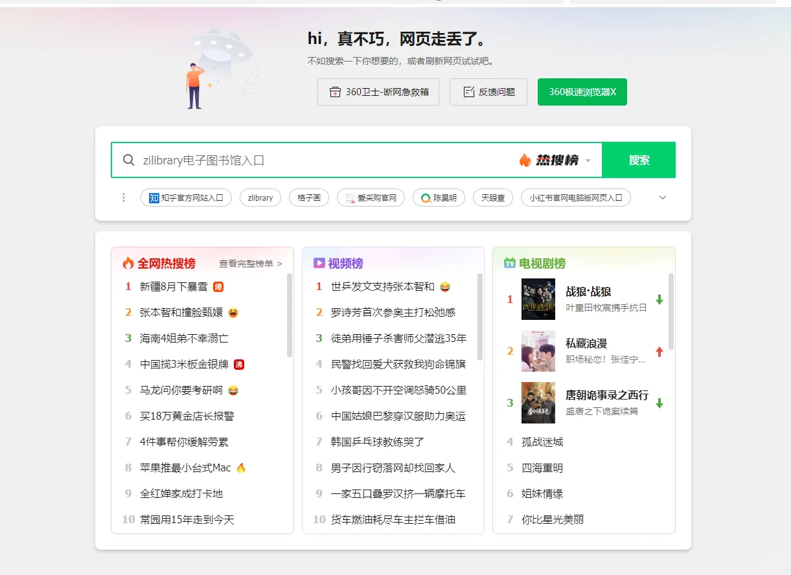Open video 民警找回爱犬获救我狗命锦旗

pyautogui.click(x=398, y=364)
